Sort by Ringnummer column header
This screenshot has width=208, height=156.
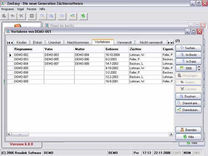[x=28, y=49]
